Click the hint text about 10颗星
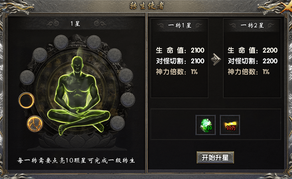This screenshot has height=179, width=292. [76, 160]
